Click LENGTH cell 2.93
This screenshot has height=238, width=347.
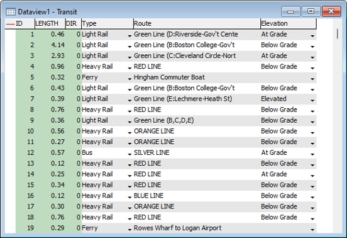click(x=50, y=56)
